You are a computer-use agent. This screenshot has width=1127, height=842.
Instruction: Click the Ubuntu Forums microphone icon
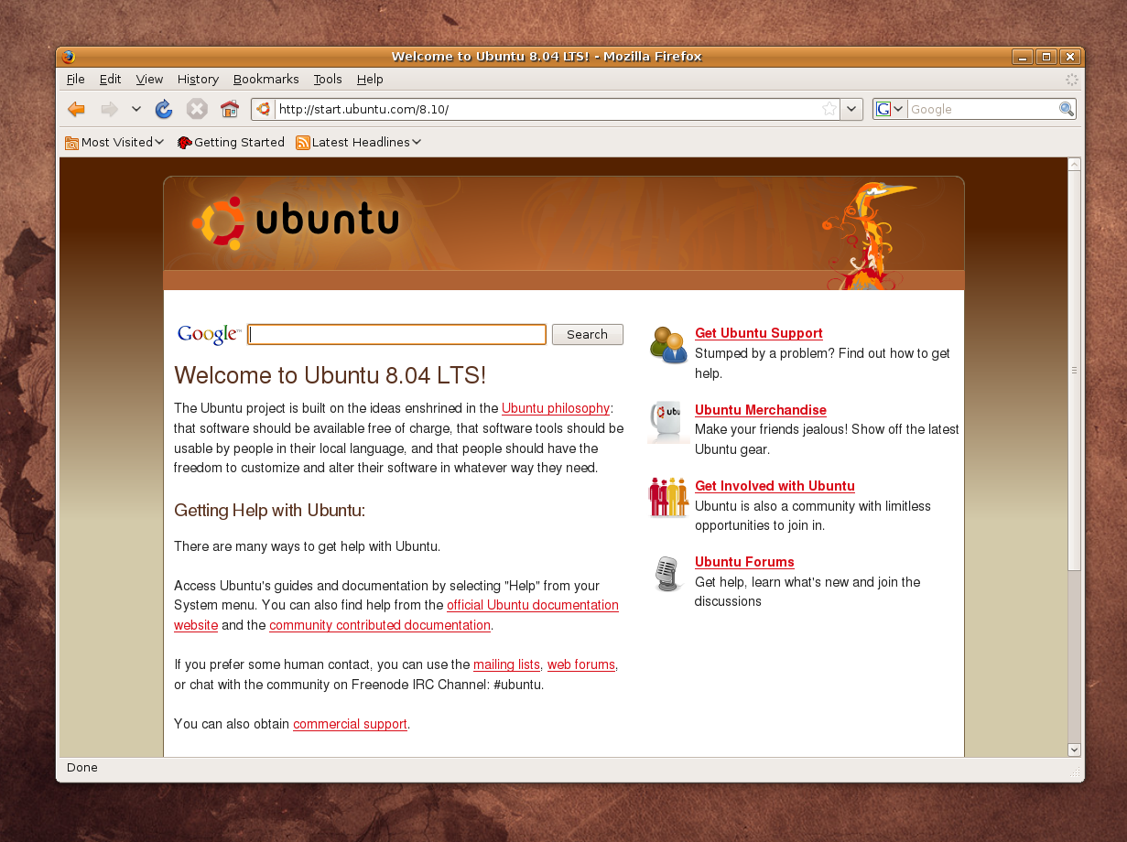click(666, 574)
